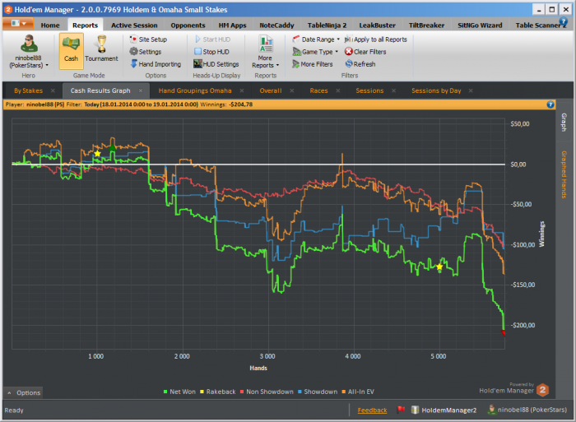This screenshot has height=422, width=576.
Task: Switch to Active Session tab
Action: click(134, 26)
